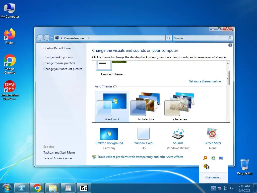Click the theme list scrollbar thumb

[228, 78]
